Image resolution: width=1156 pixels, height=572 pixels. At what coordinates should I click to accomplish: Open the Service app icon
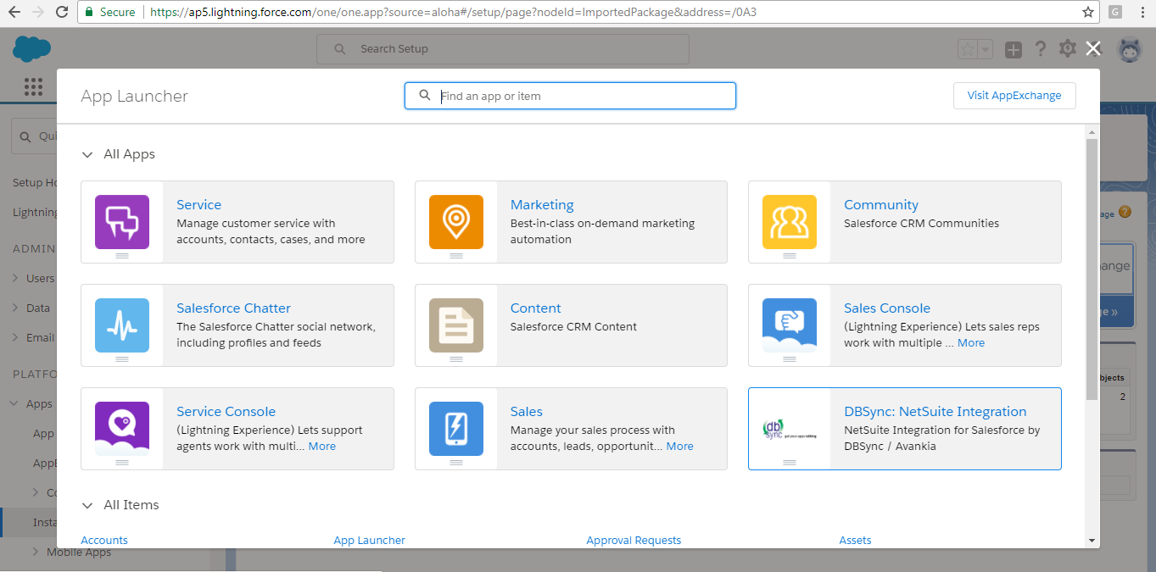121,222
